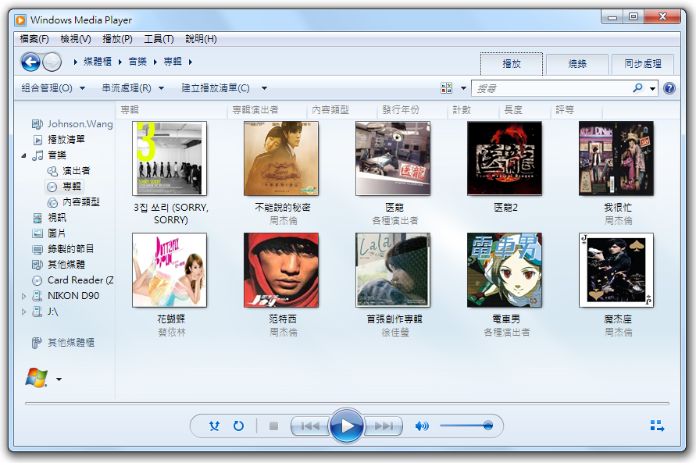This screenshot has height=463, width=696.
Task: Select 視訊 in the sidebar
Action: [50, 218]
